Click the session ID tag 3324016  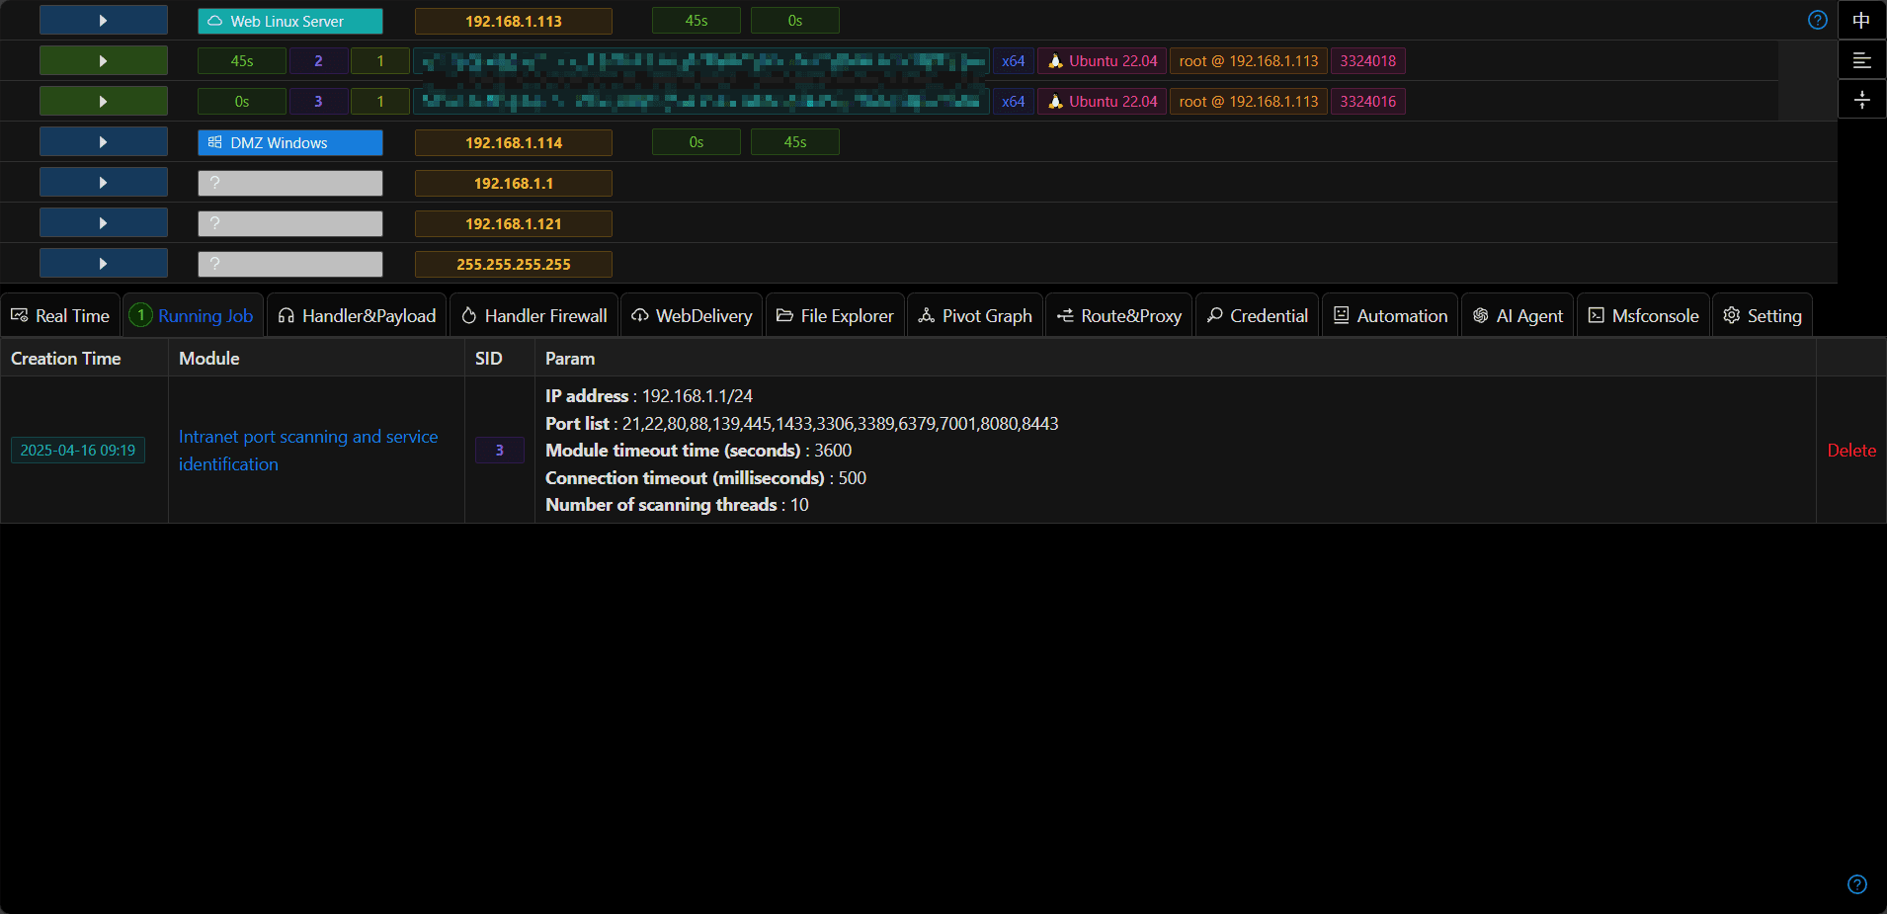click(1368, 102)
